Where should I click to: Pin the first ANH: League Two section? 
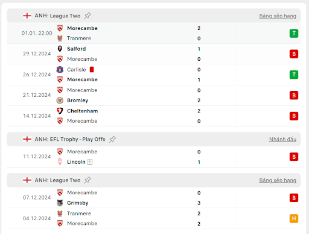[88, 16]
